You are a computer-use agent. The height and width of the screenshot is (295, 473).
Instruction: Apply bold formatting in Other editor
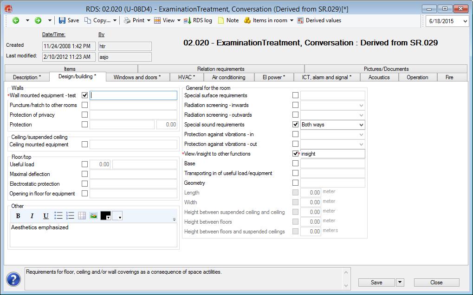click(x=18, y=216)
